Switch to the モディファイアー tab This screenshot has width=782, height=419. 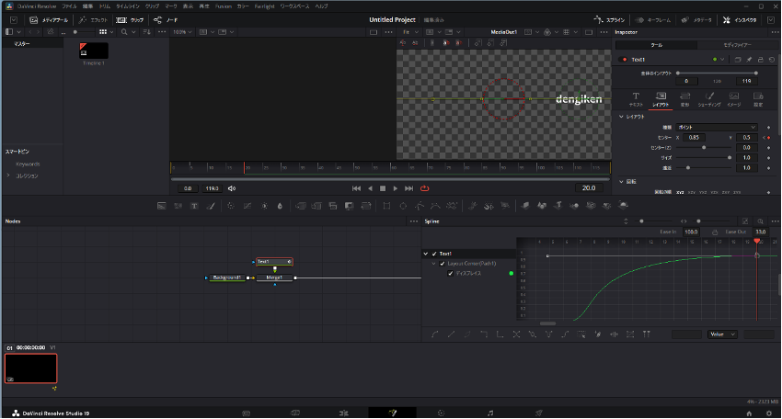point(736,45)
